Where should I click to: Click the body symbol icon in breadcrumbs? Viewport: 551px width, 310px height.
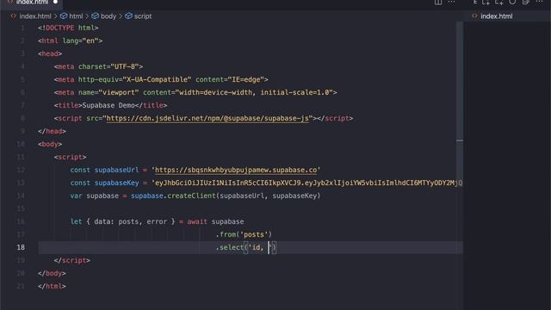[x=96, y=16]
